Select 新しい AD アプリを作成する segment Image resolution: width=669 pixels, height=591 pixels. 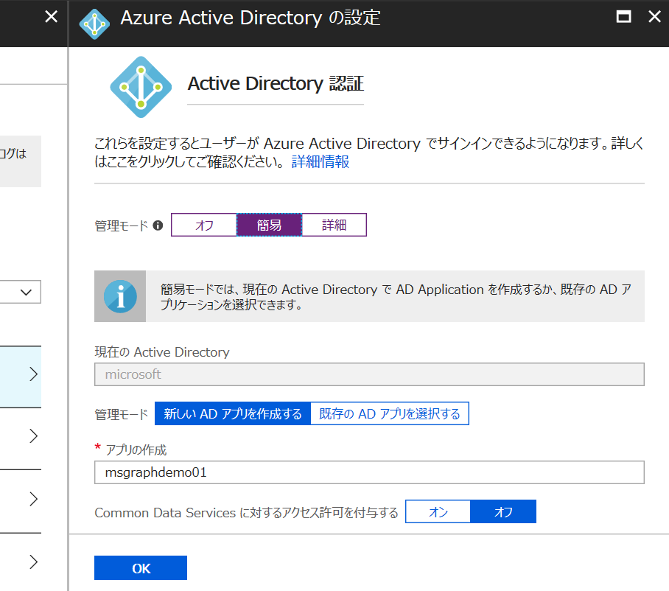coord(234,413)
